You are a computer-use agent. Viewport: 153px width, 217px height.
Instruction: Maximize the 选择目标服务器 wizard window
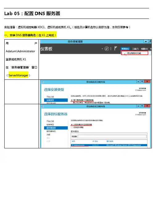click(x=142, y=106)
